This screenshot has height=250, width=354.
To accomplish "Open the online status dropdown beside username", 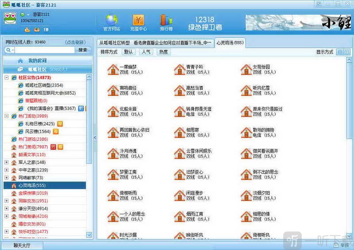I will (28, 15).
